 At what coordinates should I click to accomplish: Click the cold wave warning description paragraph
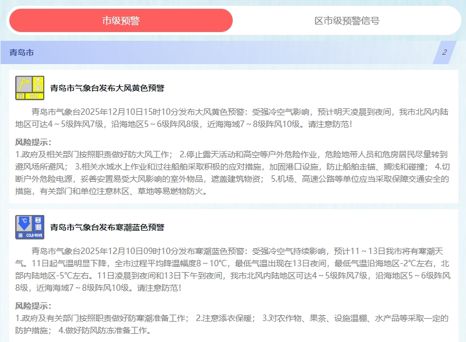[x=233, y=270]
